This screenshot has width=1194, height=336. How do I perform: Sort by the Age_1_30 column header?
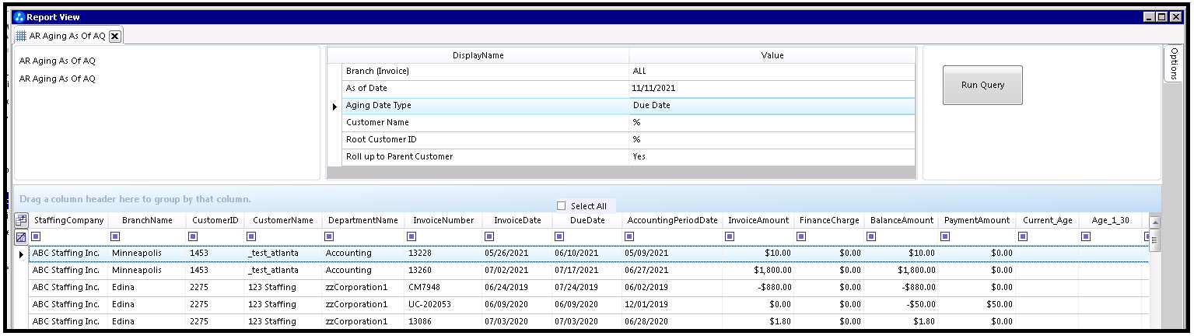pos(1110,221)
